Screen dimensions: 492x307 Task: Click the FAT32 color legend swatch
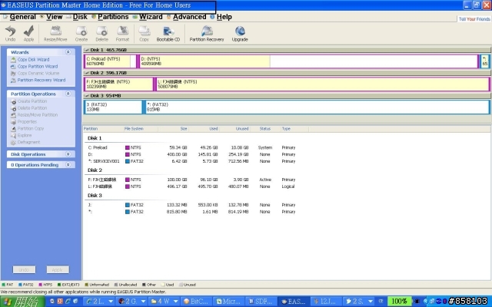20,285
